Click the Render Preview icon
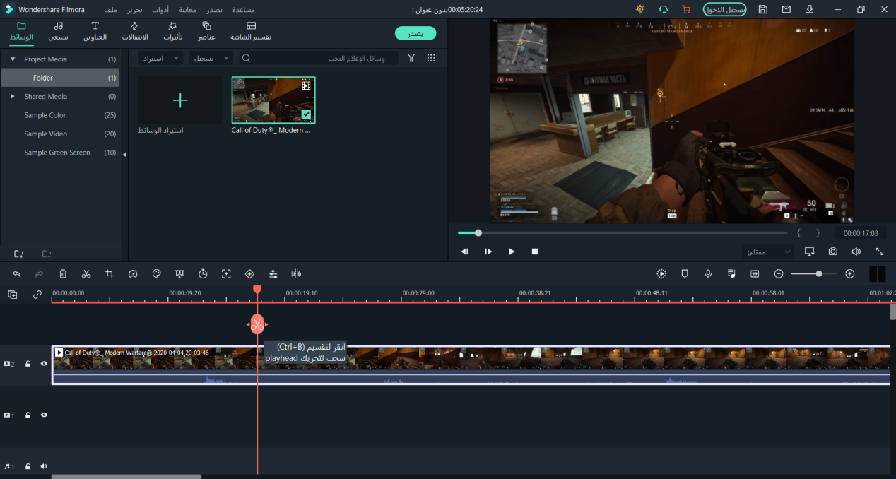The image size is (896, 479). click(661, 273)
